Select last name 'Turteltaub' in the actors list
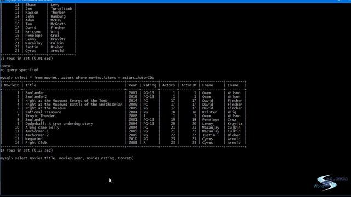351x197 pixels. coord(61,9)
